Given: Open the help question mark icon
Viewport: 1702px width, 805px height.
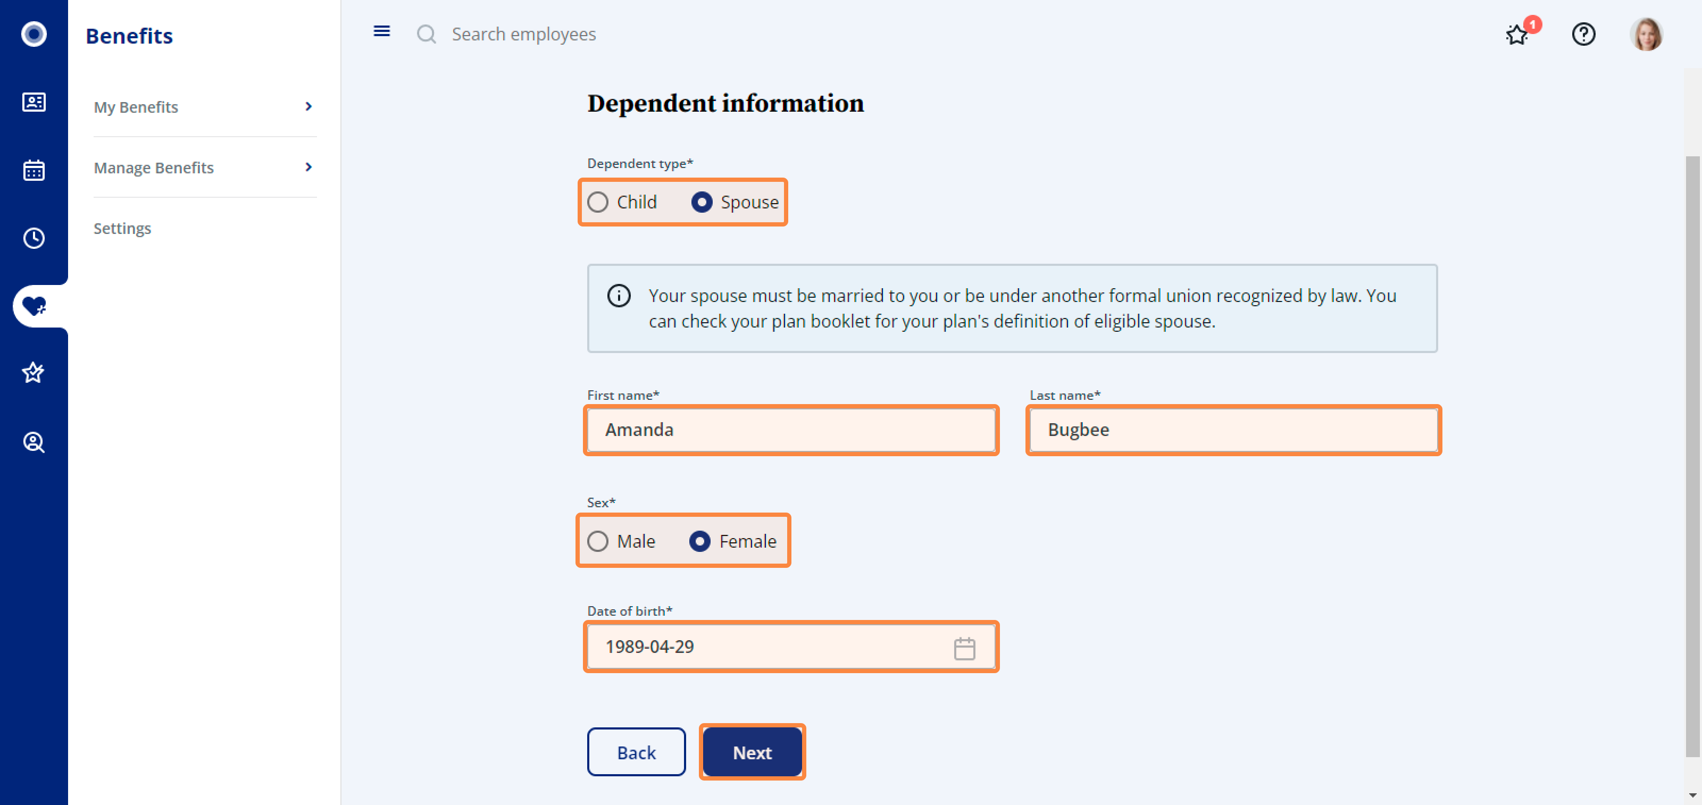Looking at the screenshot, I should point(1583,35).
